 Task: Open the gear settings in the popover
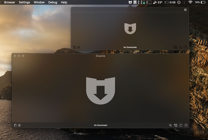185,10
